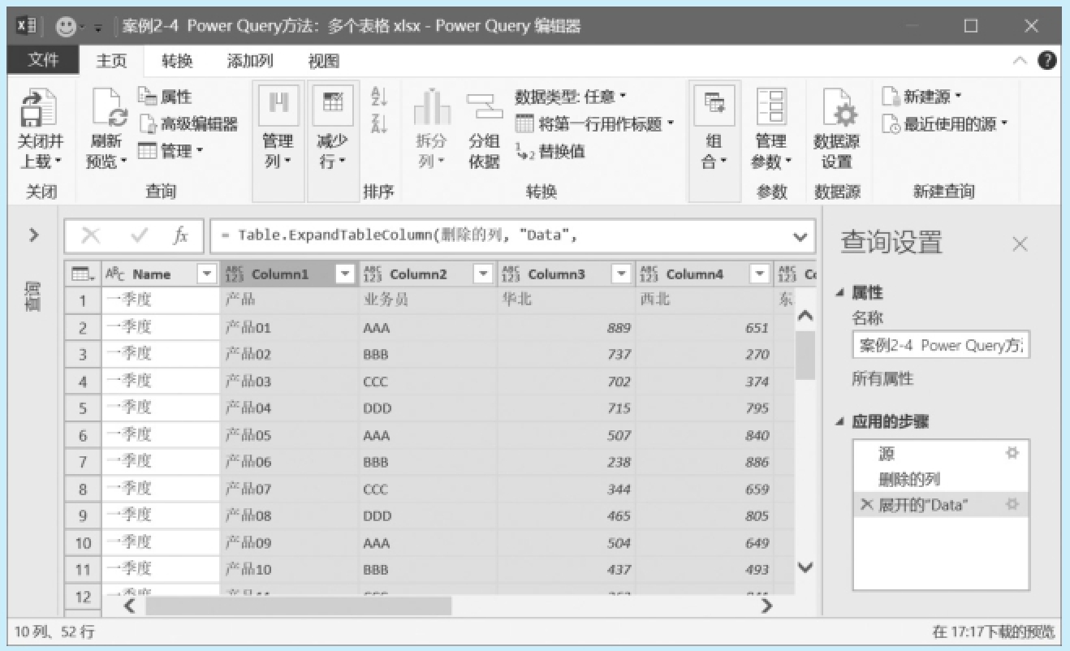Click the horizontal scrollbar of the table
This screenshot has width=1070, height=651.
(297, 606)
